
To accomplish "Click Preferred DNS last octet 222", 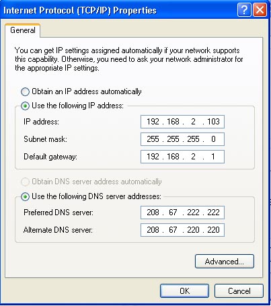I will (213, 213).
